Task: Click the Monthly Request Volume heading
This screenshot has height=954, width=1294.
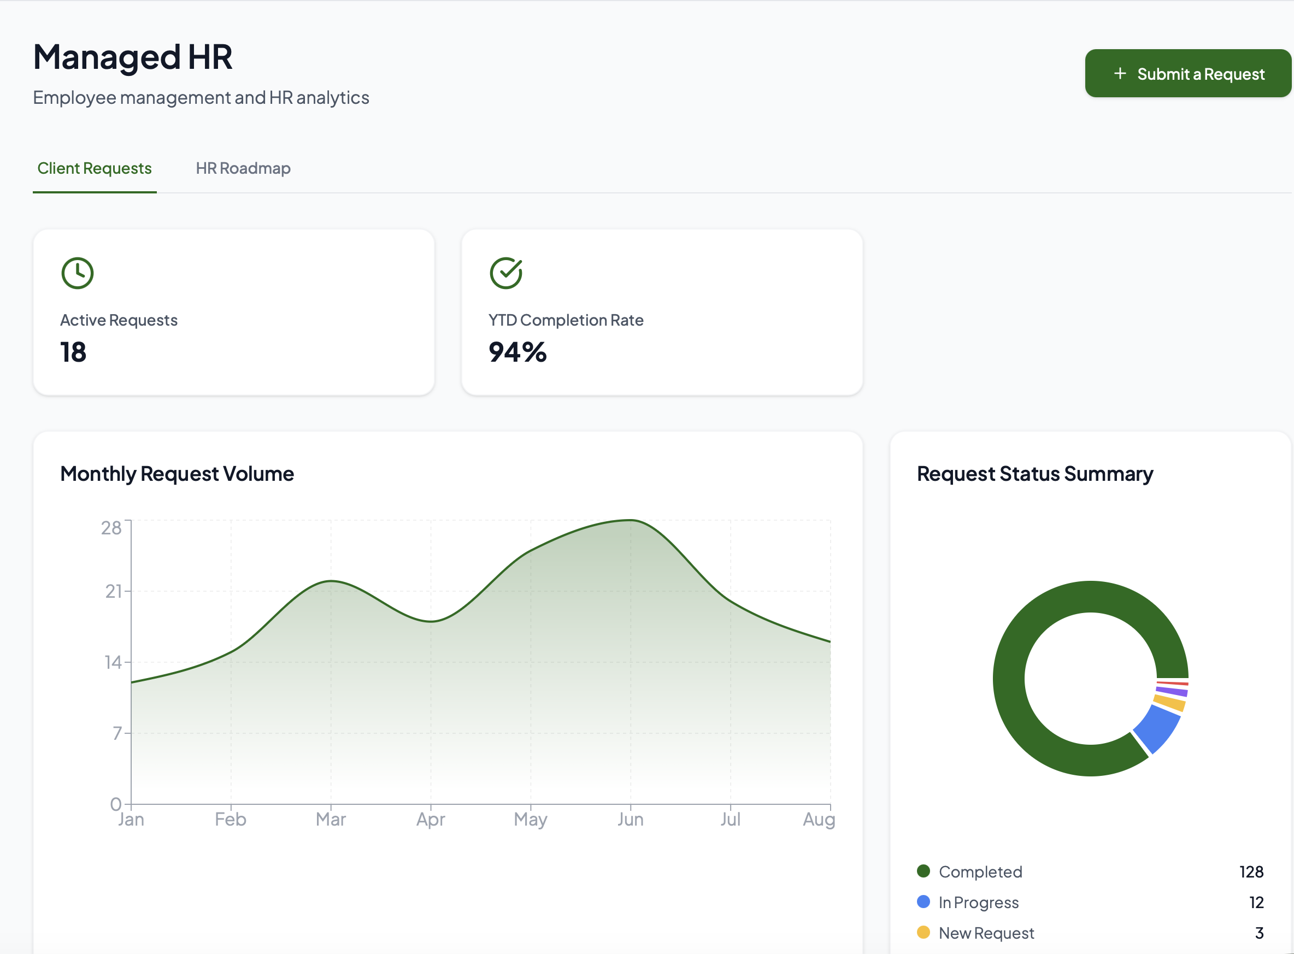Action: [x=177, y=474]
